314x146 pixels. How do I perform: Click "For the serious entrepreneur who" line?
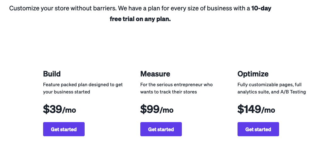(177, 85)
